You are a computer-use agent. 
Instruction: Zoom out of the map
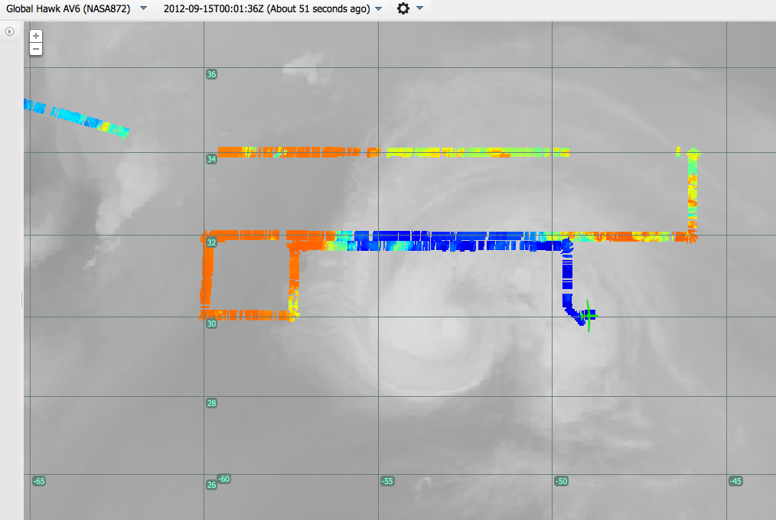click(36, 49)
